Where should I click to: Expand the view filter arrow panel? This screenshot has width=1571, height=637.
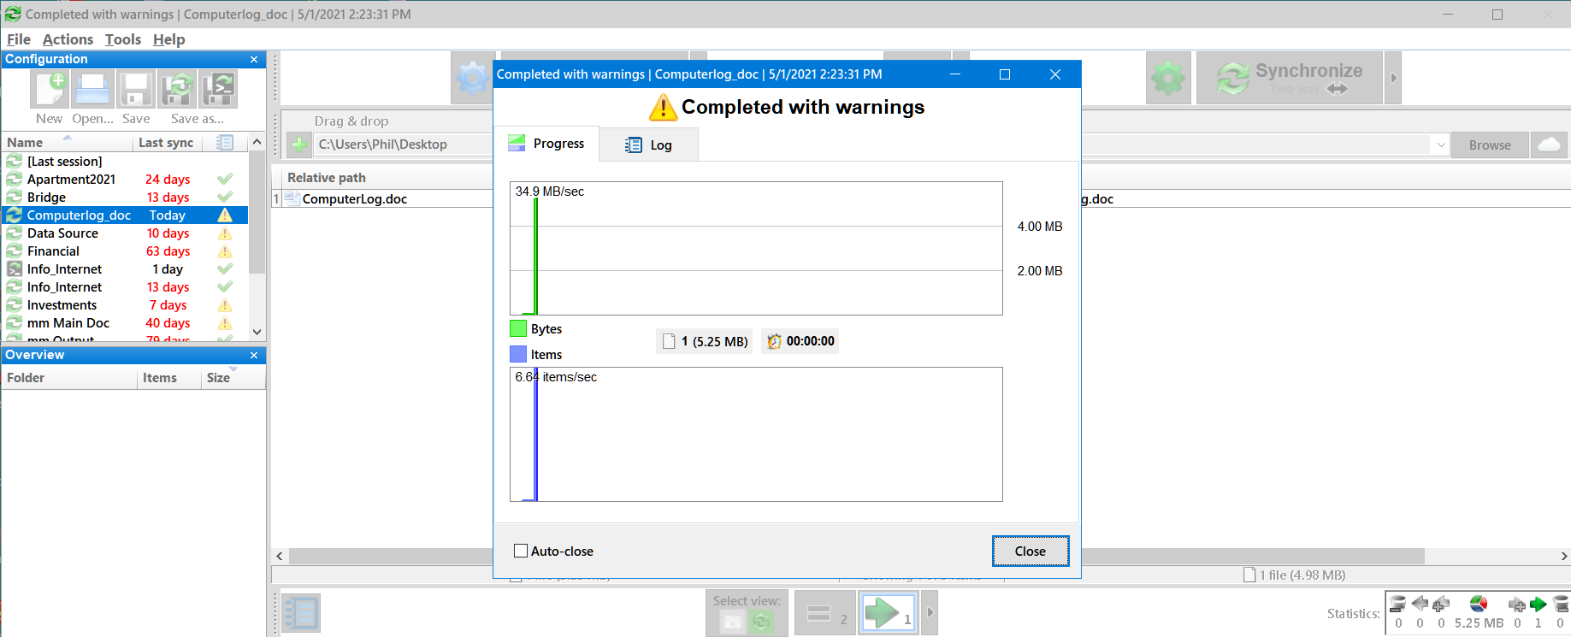pos(930,613)
